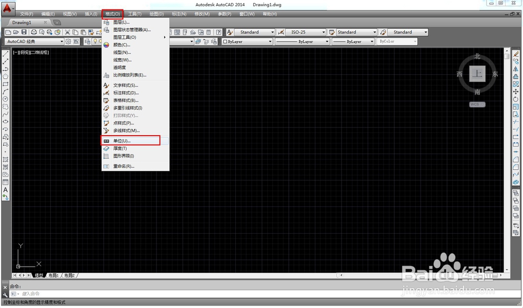
Task: Click the Erase tool in modify toolbar
Action: pyautogui.click(x=516, y=54)
